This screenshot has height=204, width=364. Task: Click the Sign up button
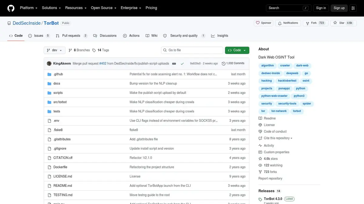[339, 8]
